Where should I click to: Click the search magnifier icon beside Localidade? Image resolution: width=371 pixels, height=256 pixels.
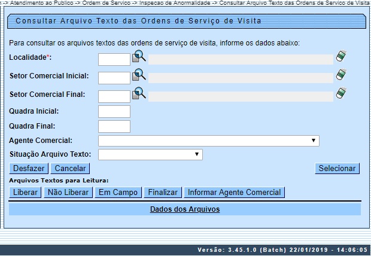(139, 57)
